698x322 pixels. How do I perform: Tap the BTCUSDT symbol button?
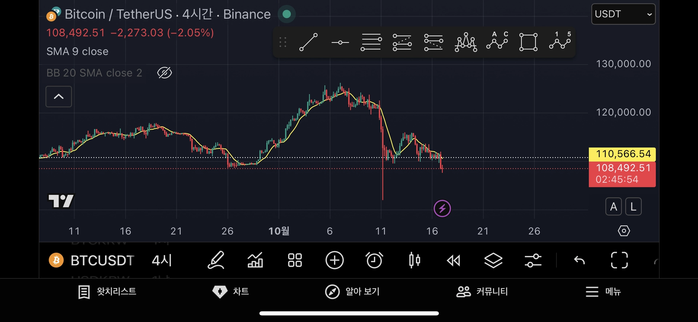[92, 260]
